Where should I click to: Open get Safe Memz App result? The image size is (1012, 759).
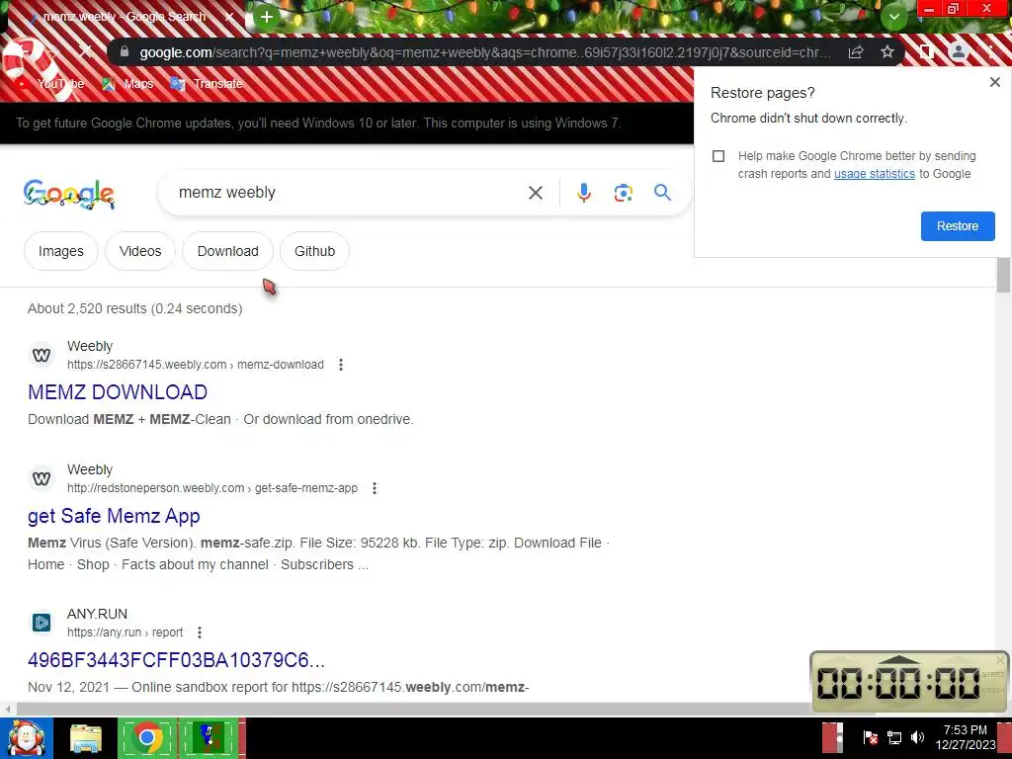[x=115, y=516]
